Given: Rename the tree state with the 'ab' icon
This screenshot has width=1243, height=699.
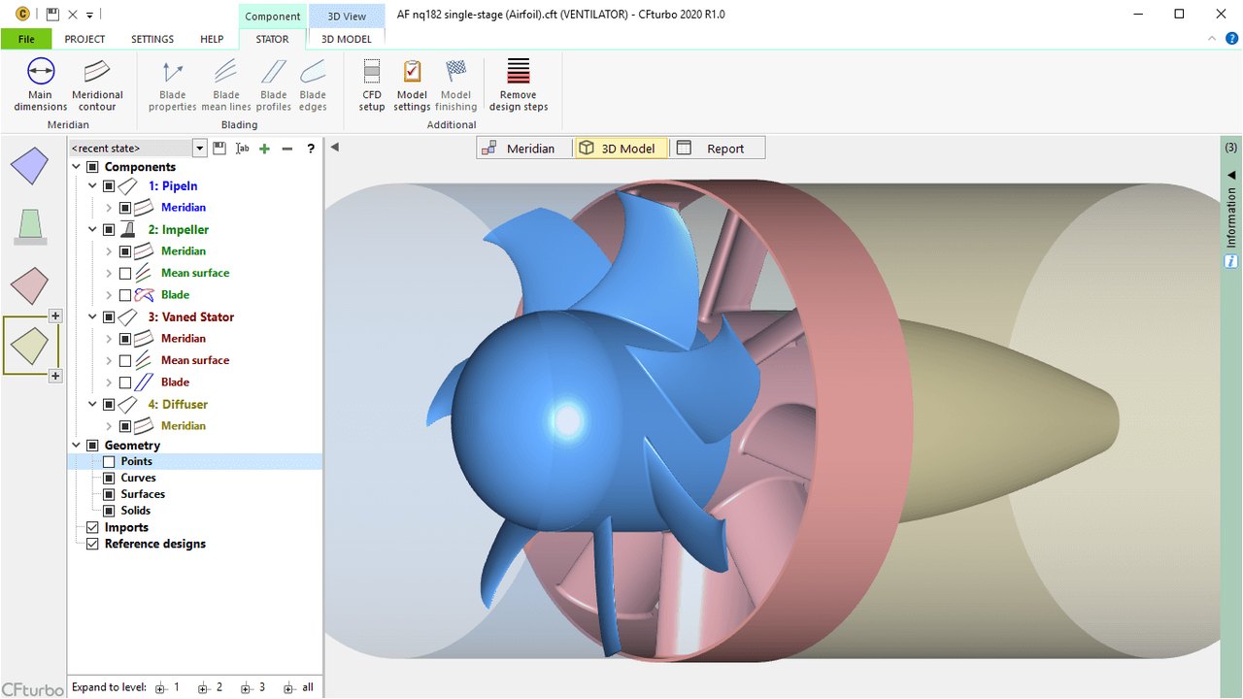Looking at the screenshot, I should [243, 149].
